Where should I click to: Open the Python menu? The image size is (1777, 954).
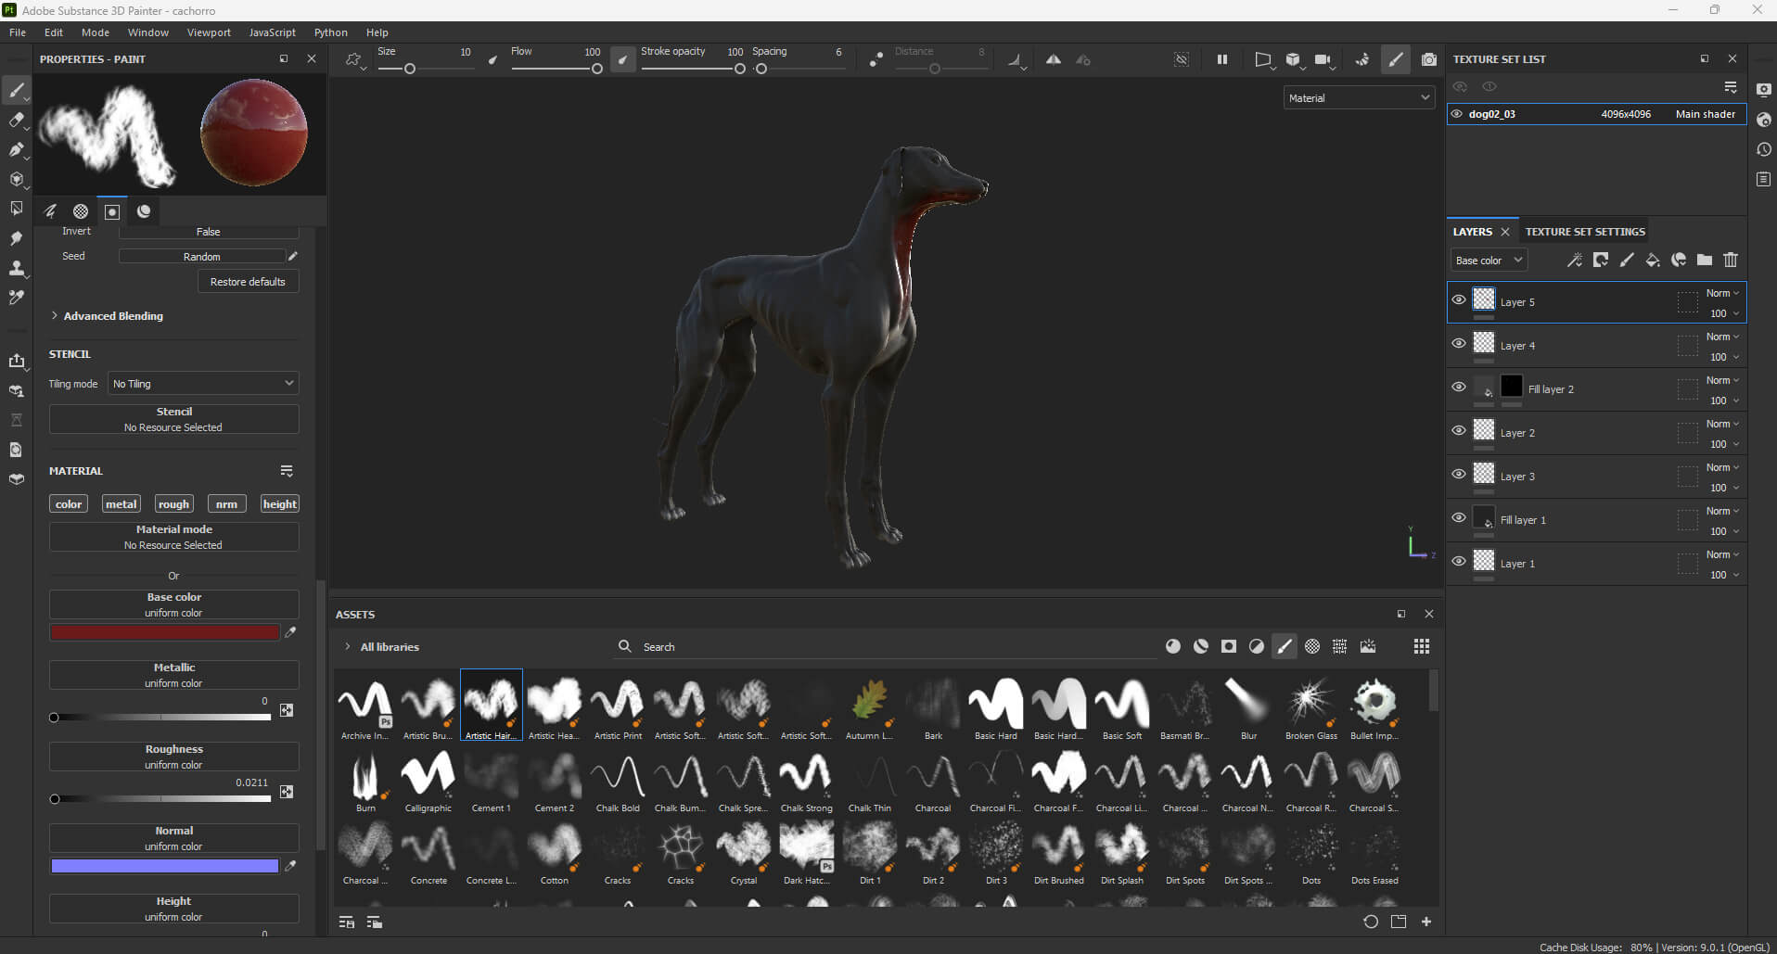(331, 32)
